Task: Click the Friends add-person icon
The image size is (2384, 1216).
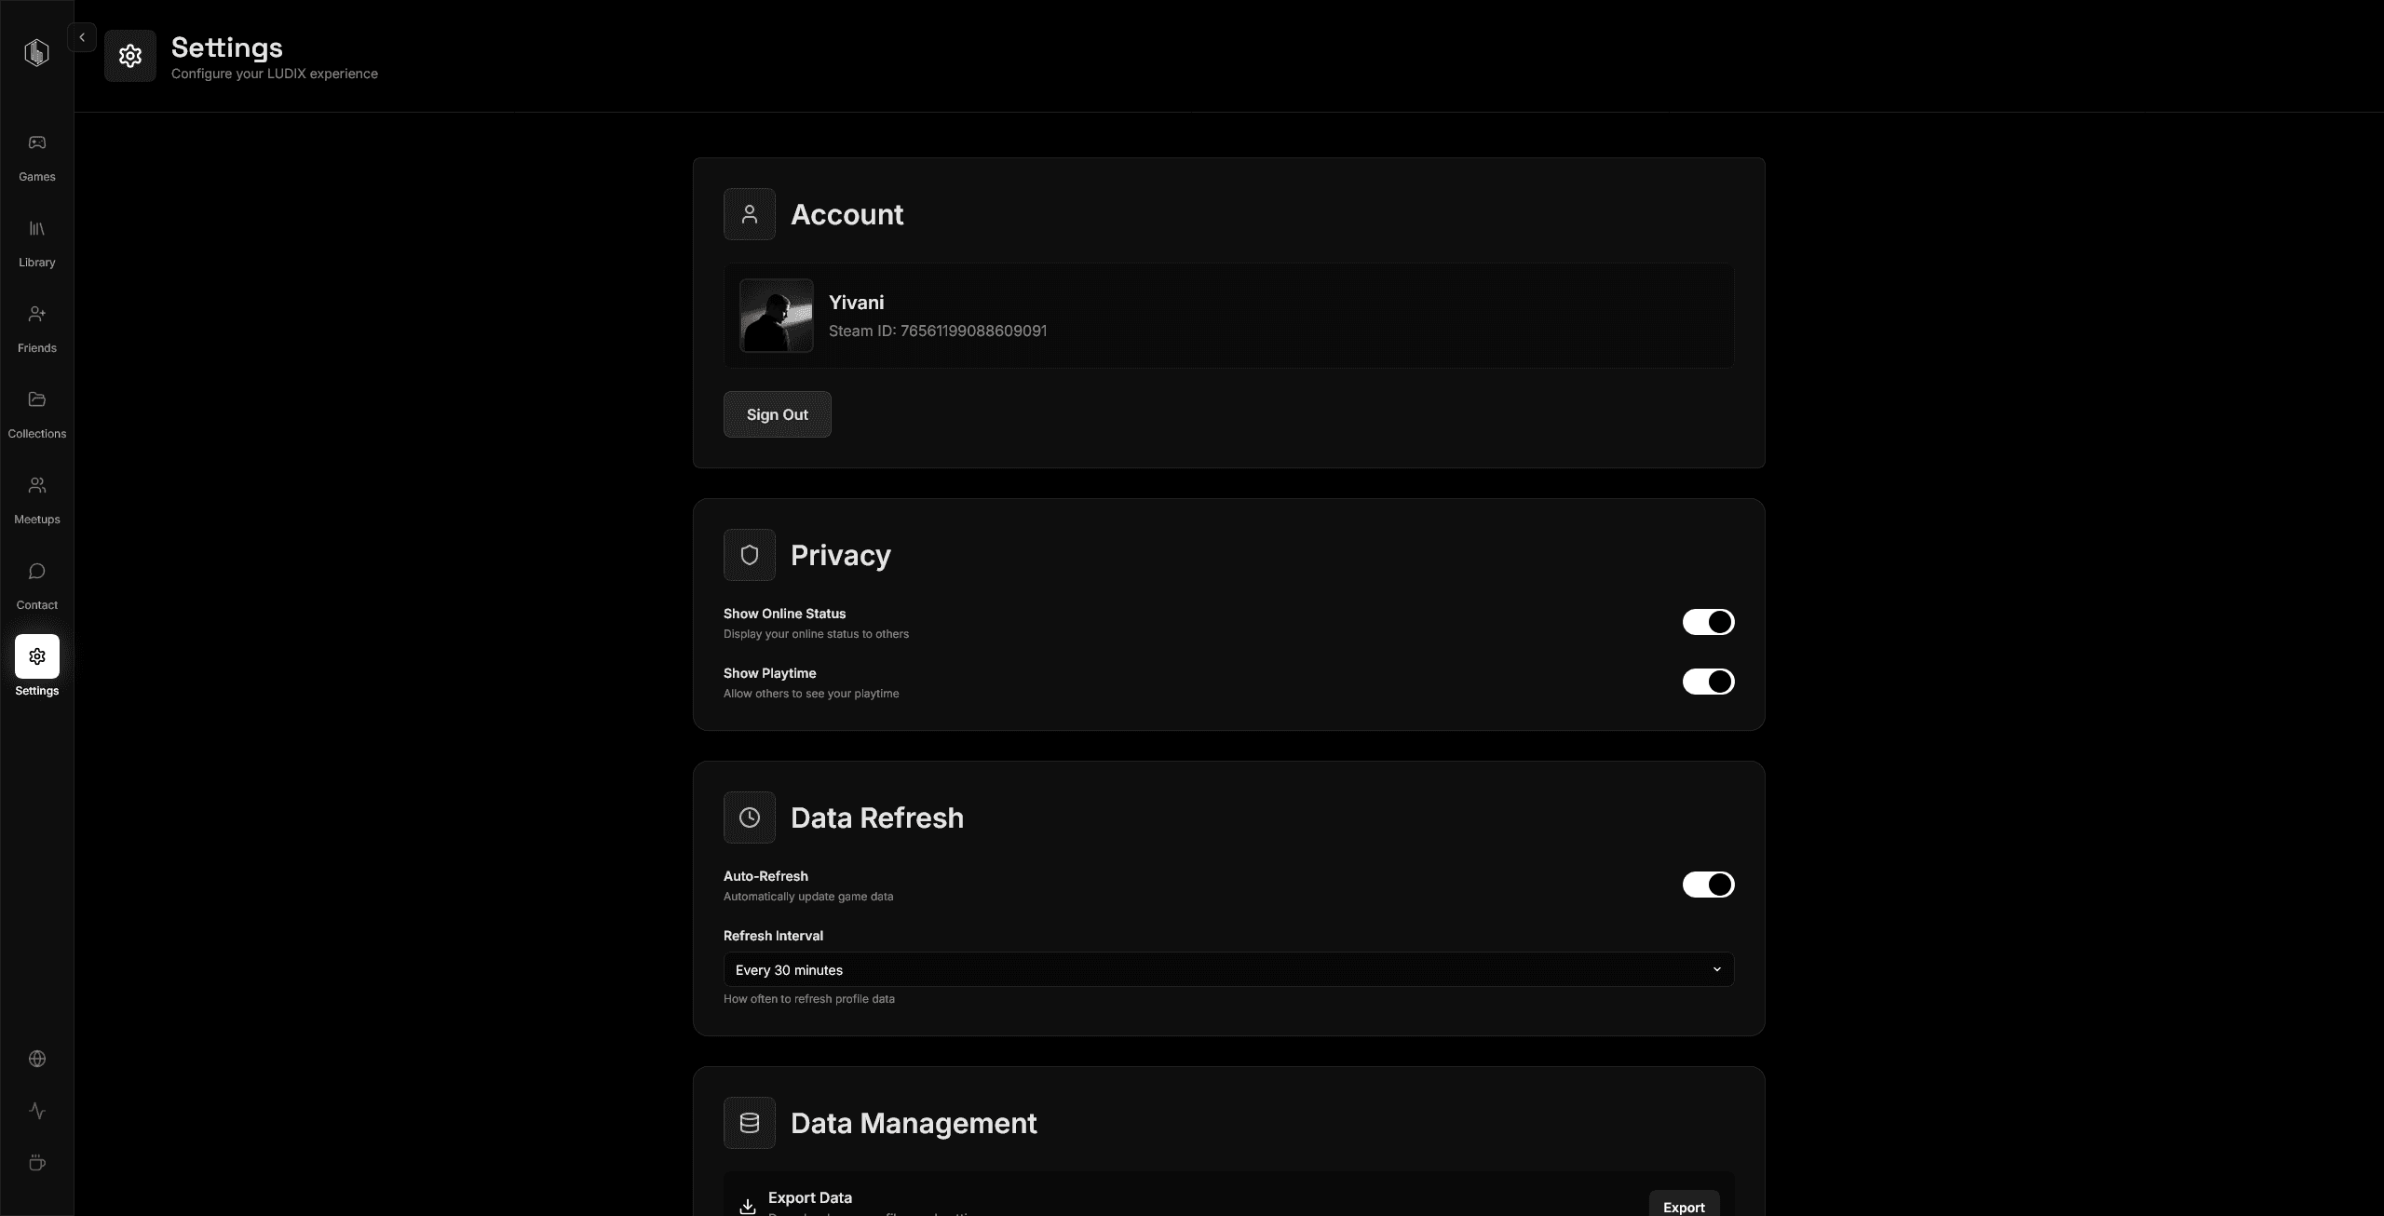Action: click(x=36, y=314)
